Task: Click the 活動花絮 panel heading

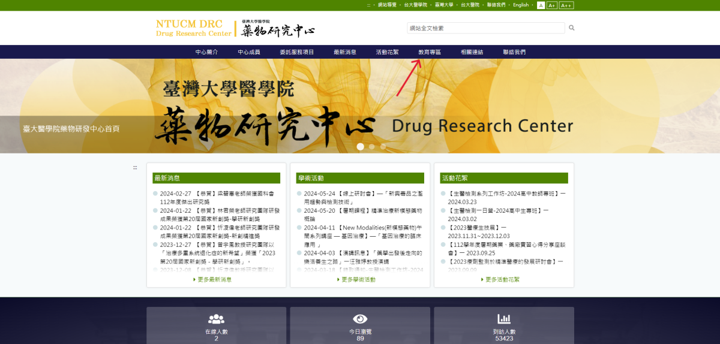Action: [504, 178]
